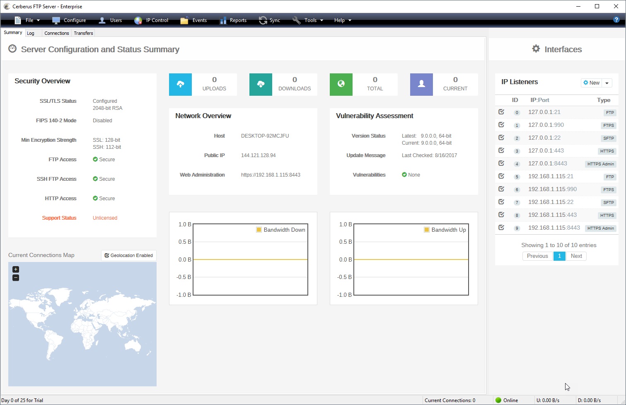Click the Users toolbar icon
626x405 pixels.
[x=102, y=20]
